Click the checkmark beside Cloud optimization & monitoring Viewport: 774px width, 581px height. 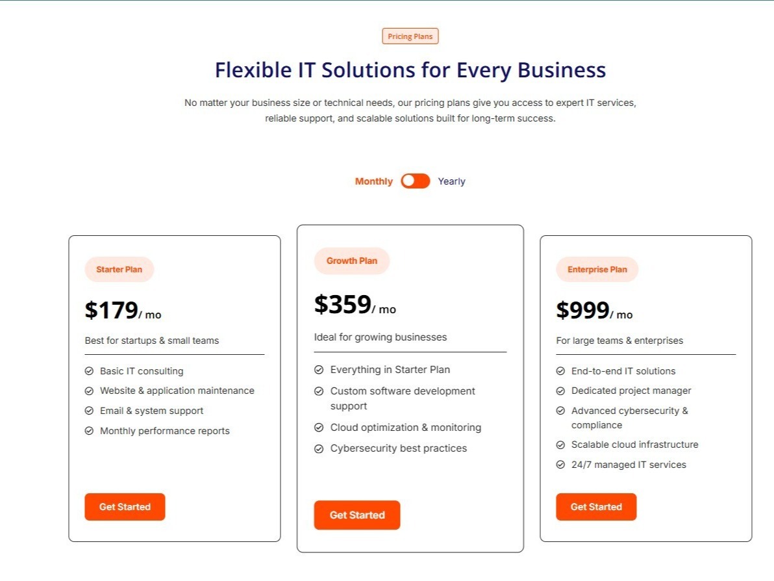pos(318,428)
